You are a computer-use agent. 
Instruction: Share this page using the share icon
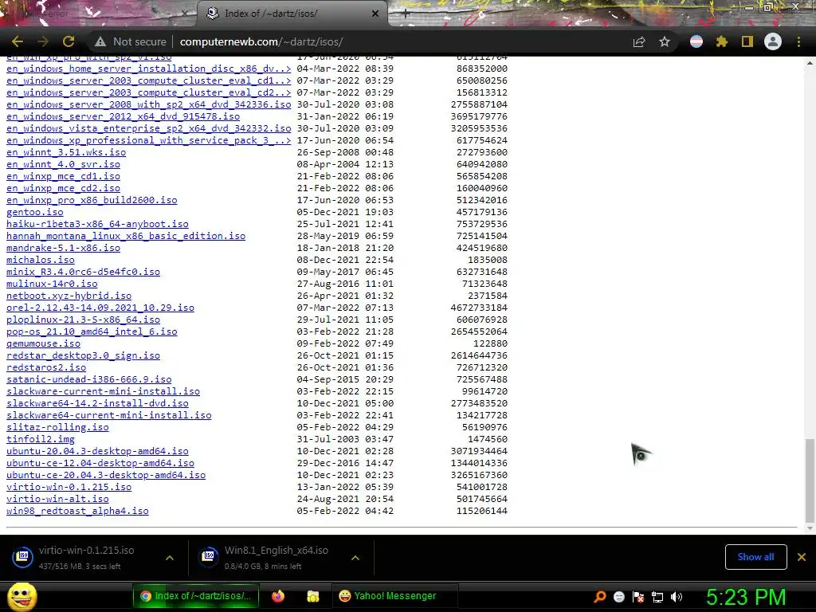point(639,41)
